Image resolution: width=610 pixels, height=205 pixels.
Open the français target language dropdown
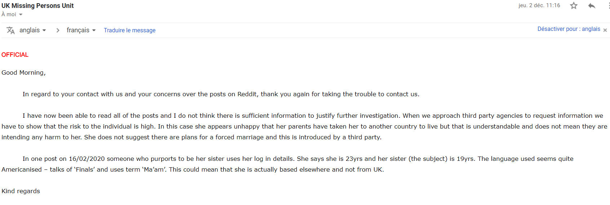click(x=81, y=30)
